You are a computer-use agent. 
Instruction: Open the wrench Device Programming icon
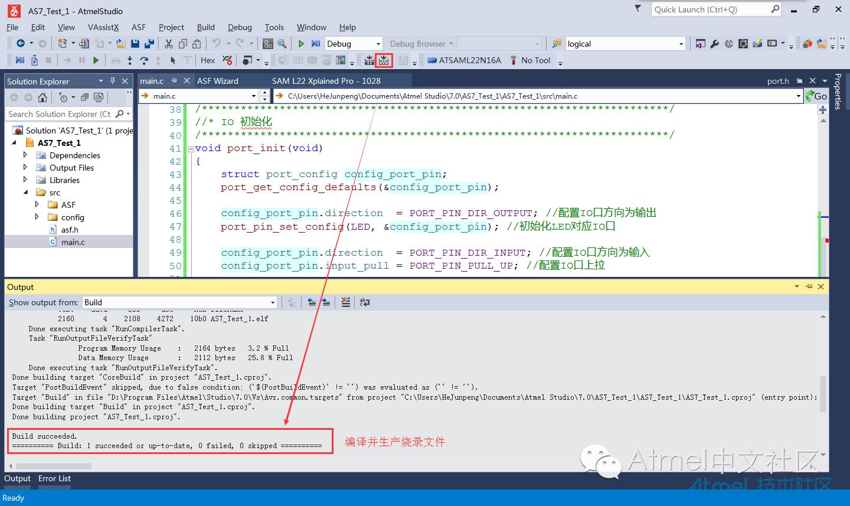tap(714, 44)
